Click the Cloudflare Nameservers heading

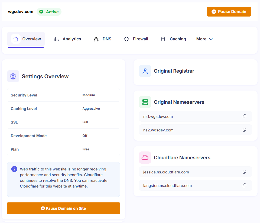coord(182,157)
